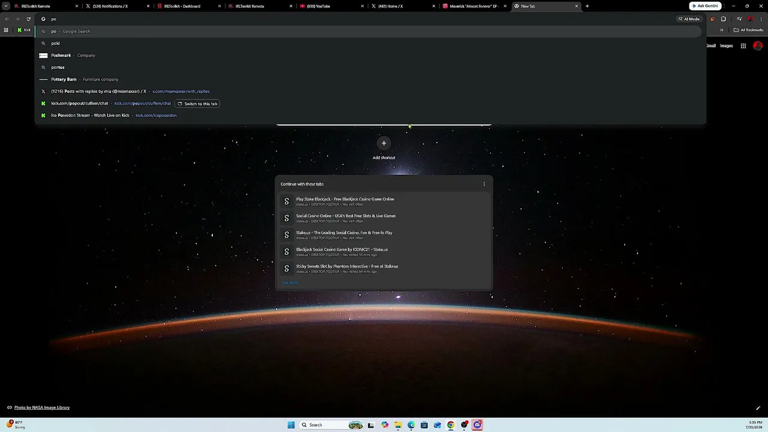Click the AI Mode button in address bar

click(x=689, y=19)
